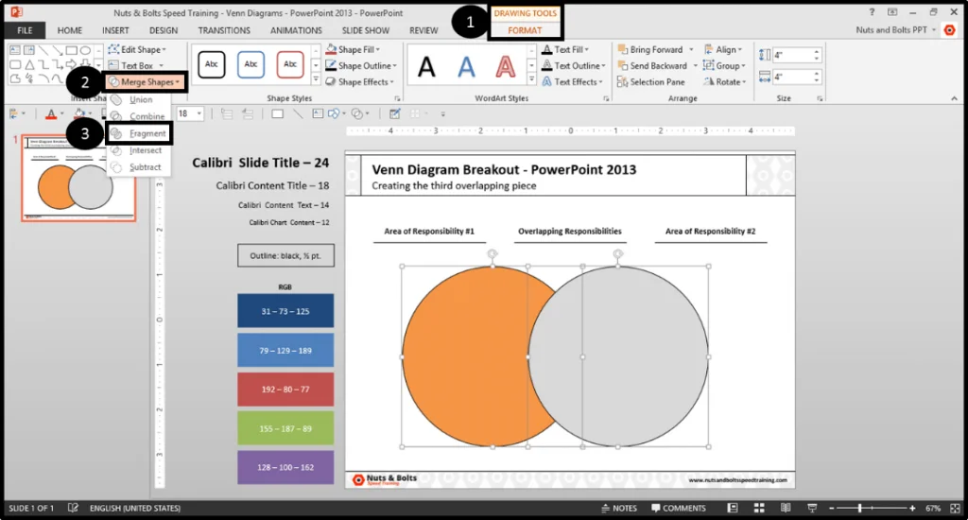Toggle the Notes pane

point(619,508)
